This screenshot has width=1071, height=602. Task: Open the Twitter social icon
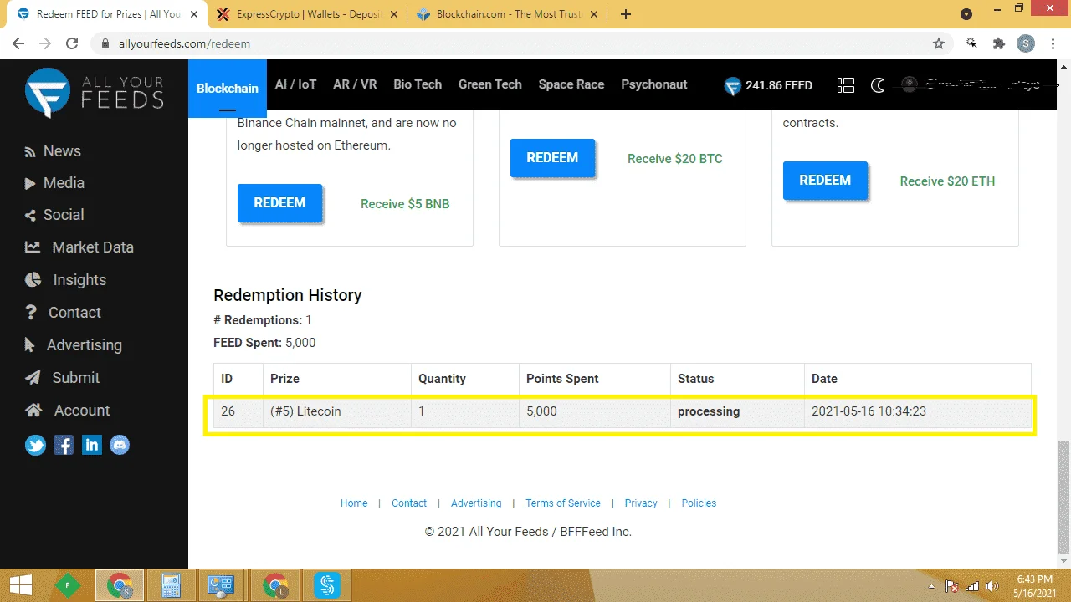pos(35,445)
